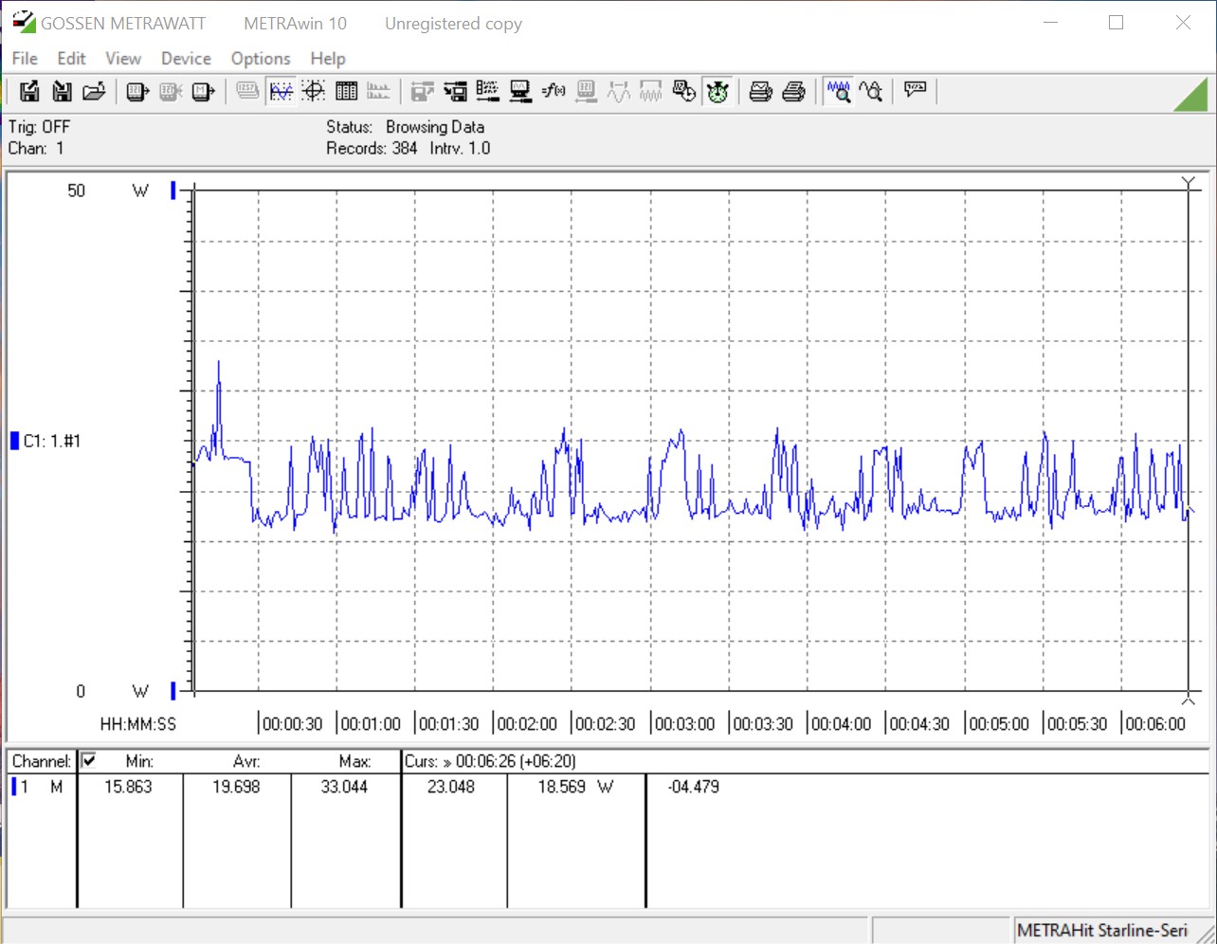Click the cursor value 18.569 W
This screenshot has height=944, width=1217.
point(575,787)
